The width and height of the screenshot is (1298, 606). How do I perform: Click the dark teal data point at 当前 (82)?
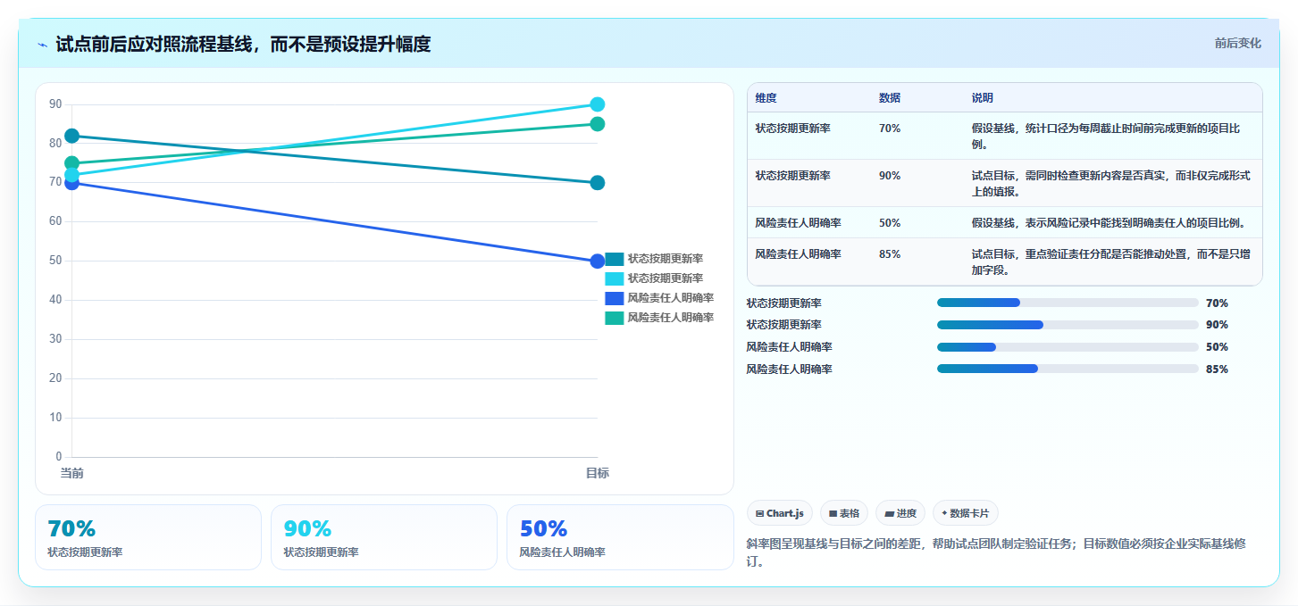click(x=72, y=136)
